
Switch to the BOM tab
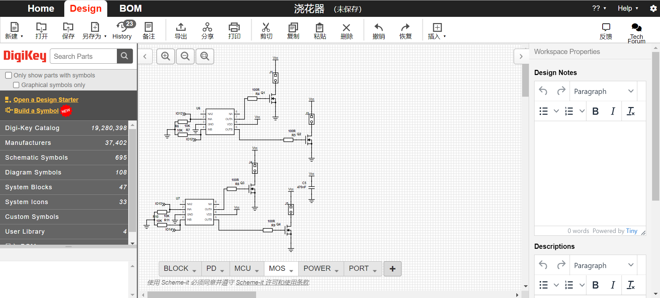[130, 8]
